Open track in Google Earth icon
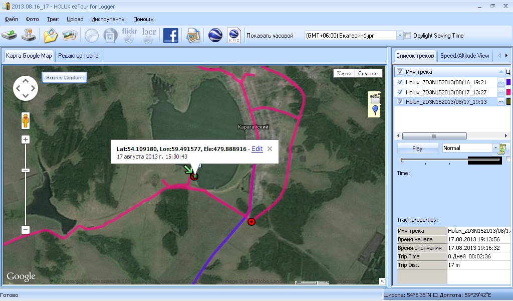The image size is (513, 301). click(215, 36)
